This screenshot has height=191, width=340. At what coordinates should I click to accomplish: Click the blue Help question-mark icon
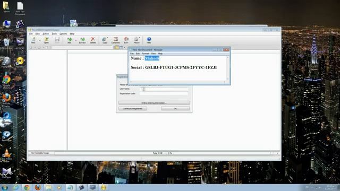pyautogui.click(x=149, y=40)
